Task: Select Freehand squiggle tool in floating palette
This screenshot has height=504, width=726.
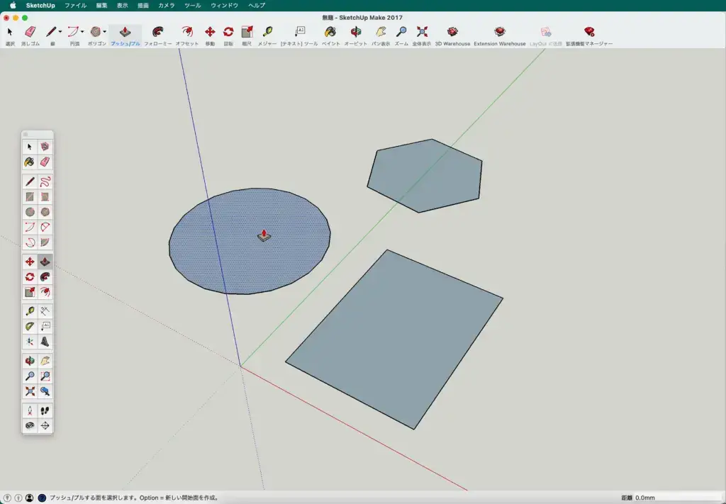Action: point(45,181)
